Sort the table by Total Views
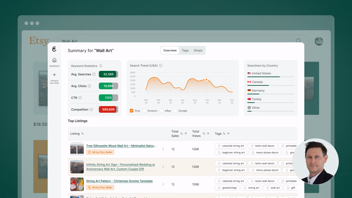Viewport: 352px width, 198px height. tap(204, 134)
